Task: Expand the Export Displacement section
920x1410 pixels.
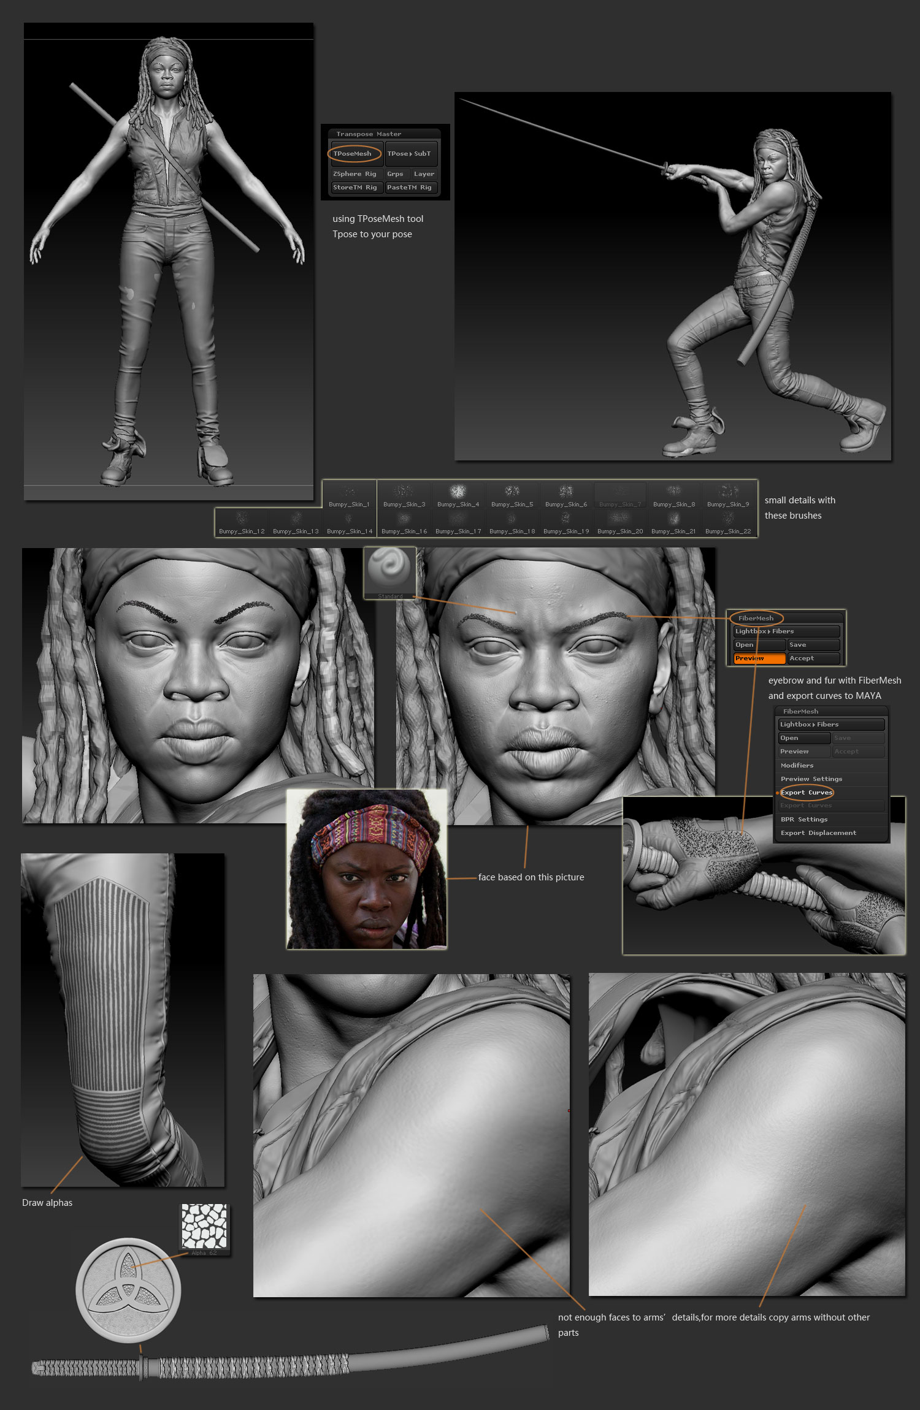Action: 832,833
